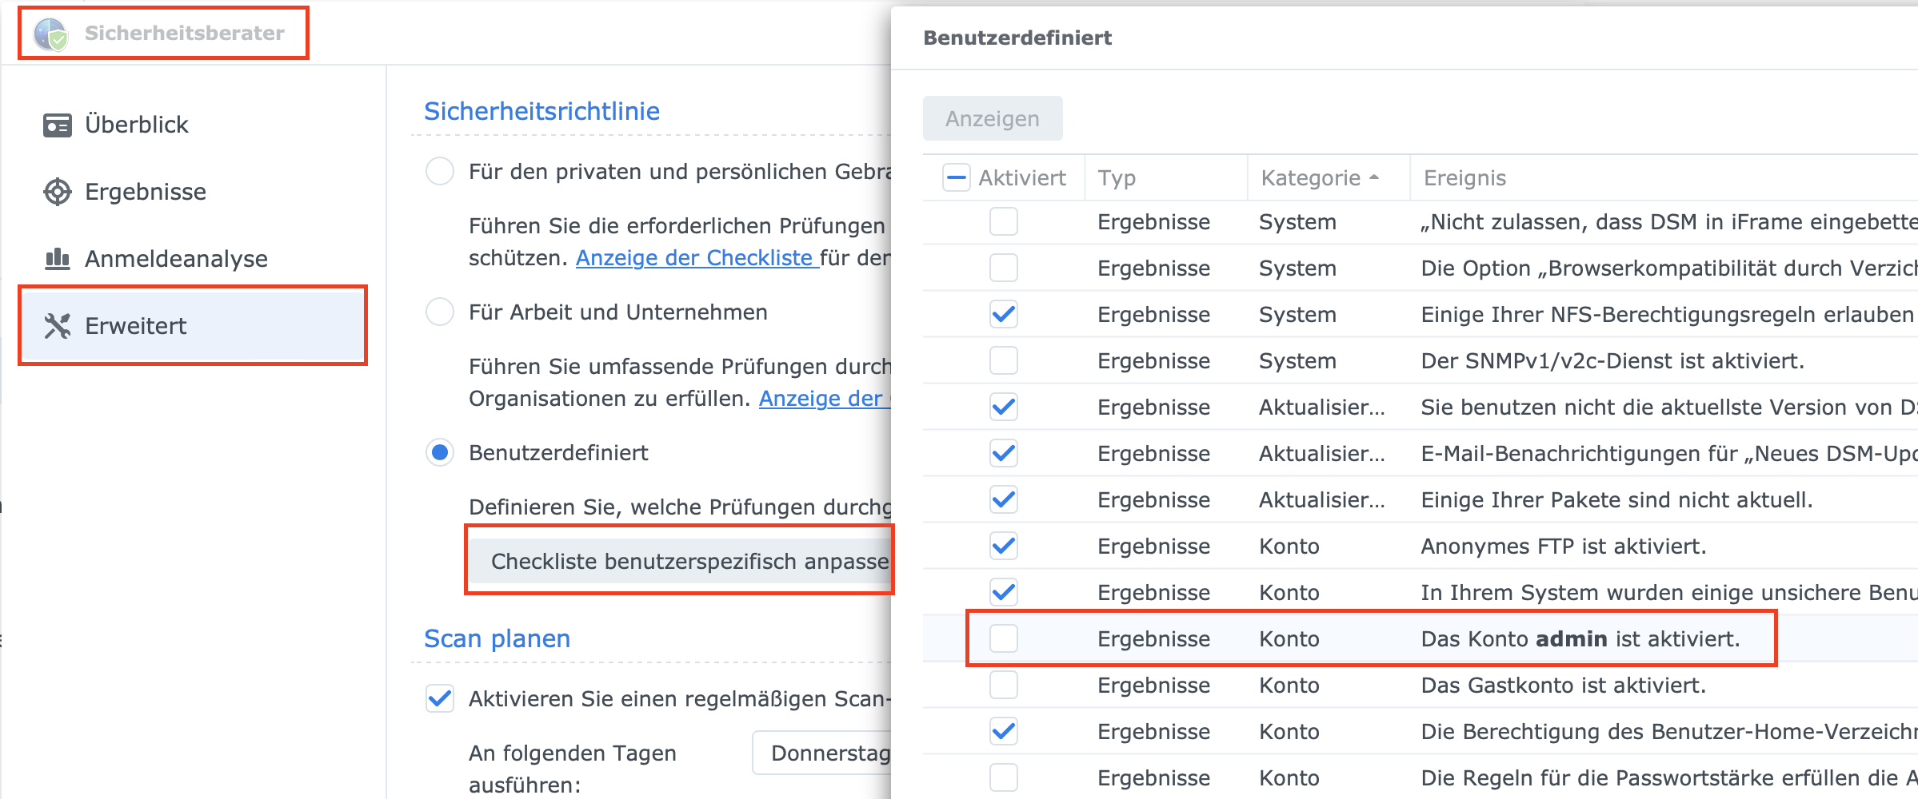This screenshot has height=799, width=1918.
Task: Enable the admin account check checkbox
Action: point(1003,638)
